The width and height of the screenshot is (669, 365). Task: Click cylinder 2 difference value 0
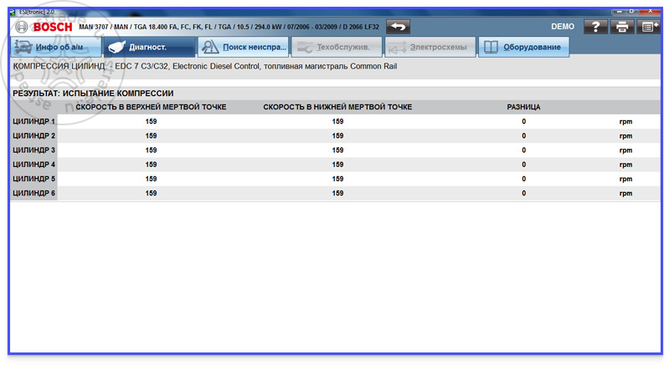tap(523, 135)
